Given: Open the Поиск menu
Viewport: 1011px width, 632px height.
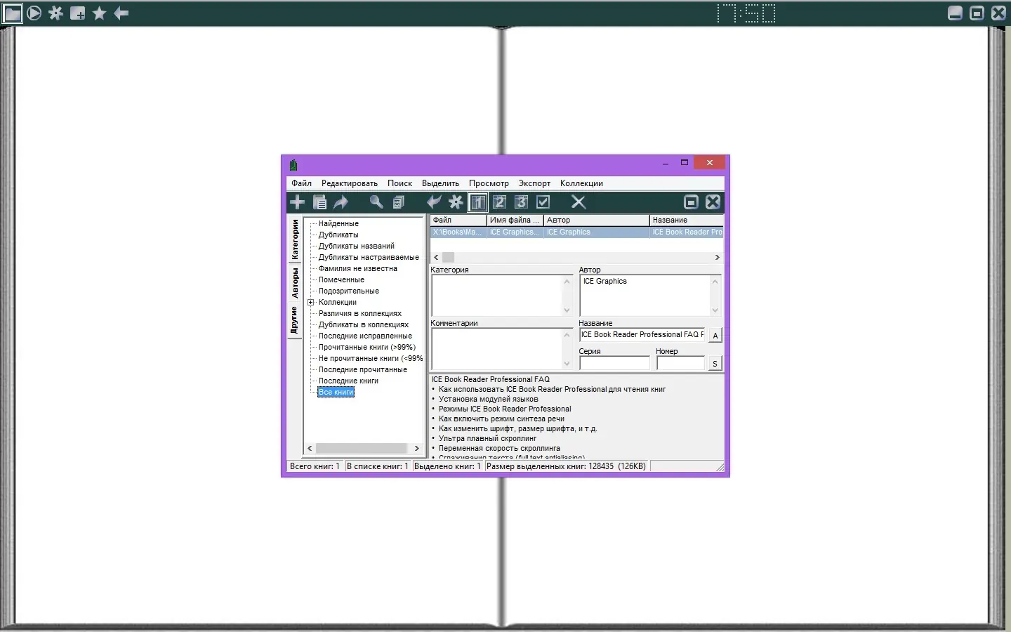Looking at the screenshot, I should tap(400, 183).
